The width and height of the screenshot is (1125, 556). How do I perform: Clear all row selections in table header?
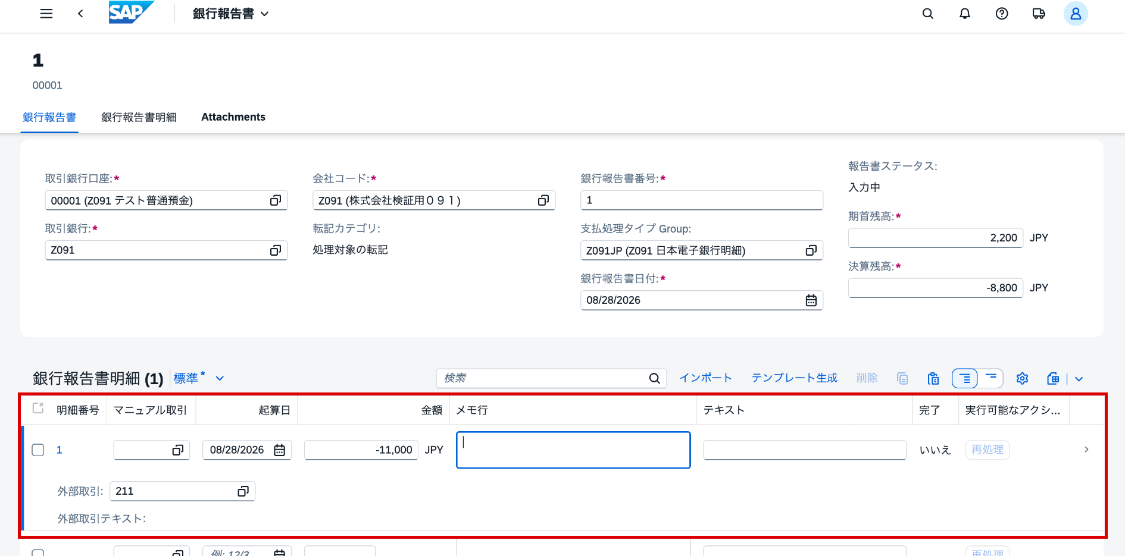[x=38, y=408]
